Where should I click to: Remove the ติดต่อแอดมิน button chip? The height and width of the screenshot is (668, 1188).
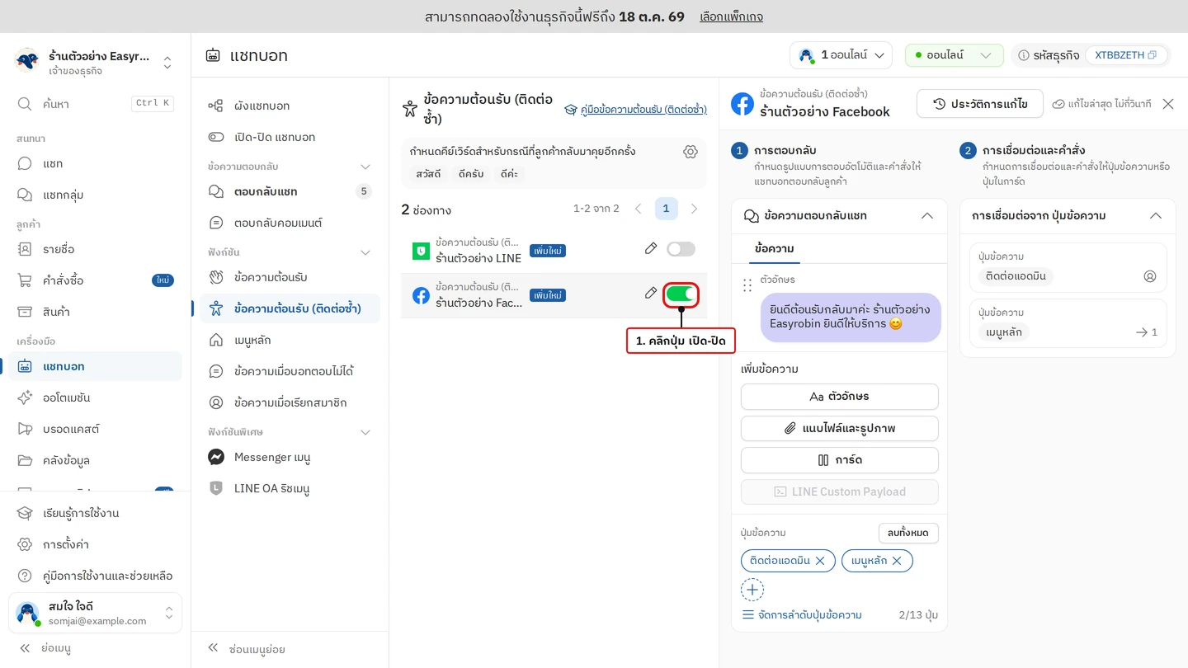[x=820, y=561]
